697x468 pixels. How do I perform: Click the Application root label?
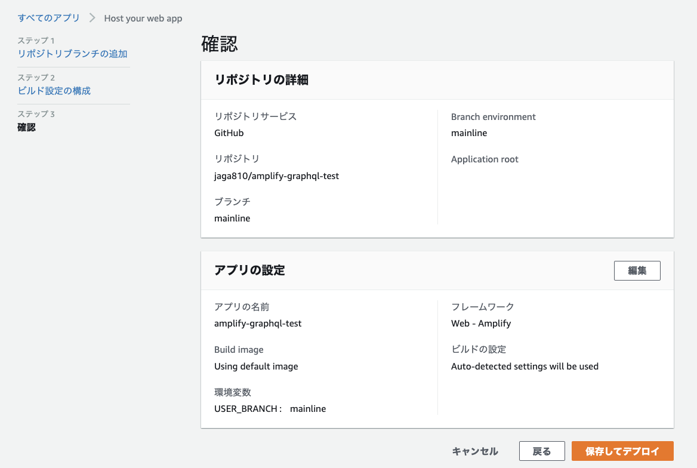(x=485, y=159)
